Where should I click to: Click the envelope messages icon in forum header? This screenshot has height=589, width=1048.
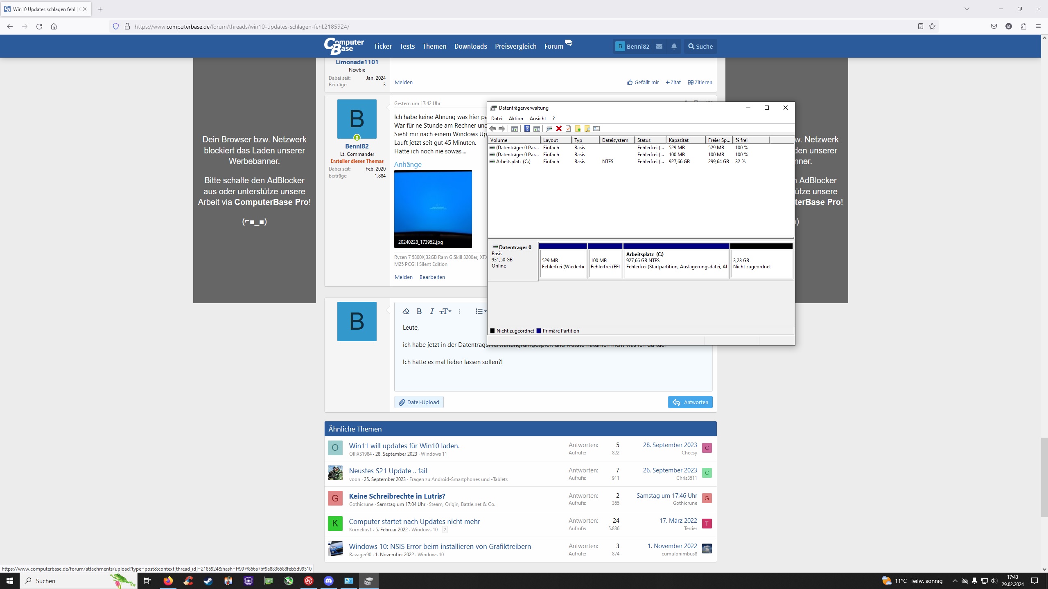point(659,47)
